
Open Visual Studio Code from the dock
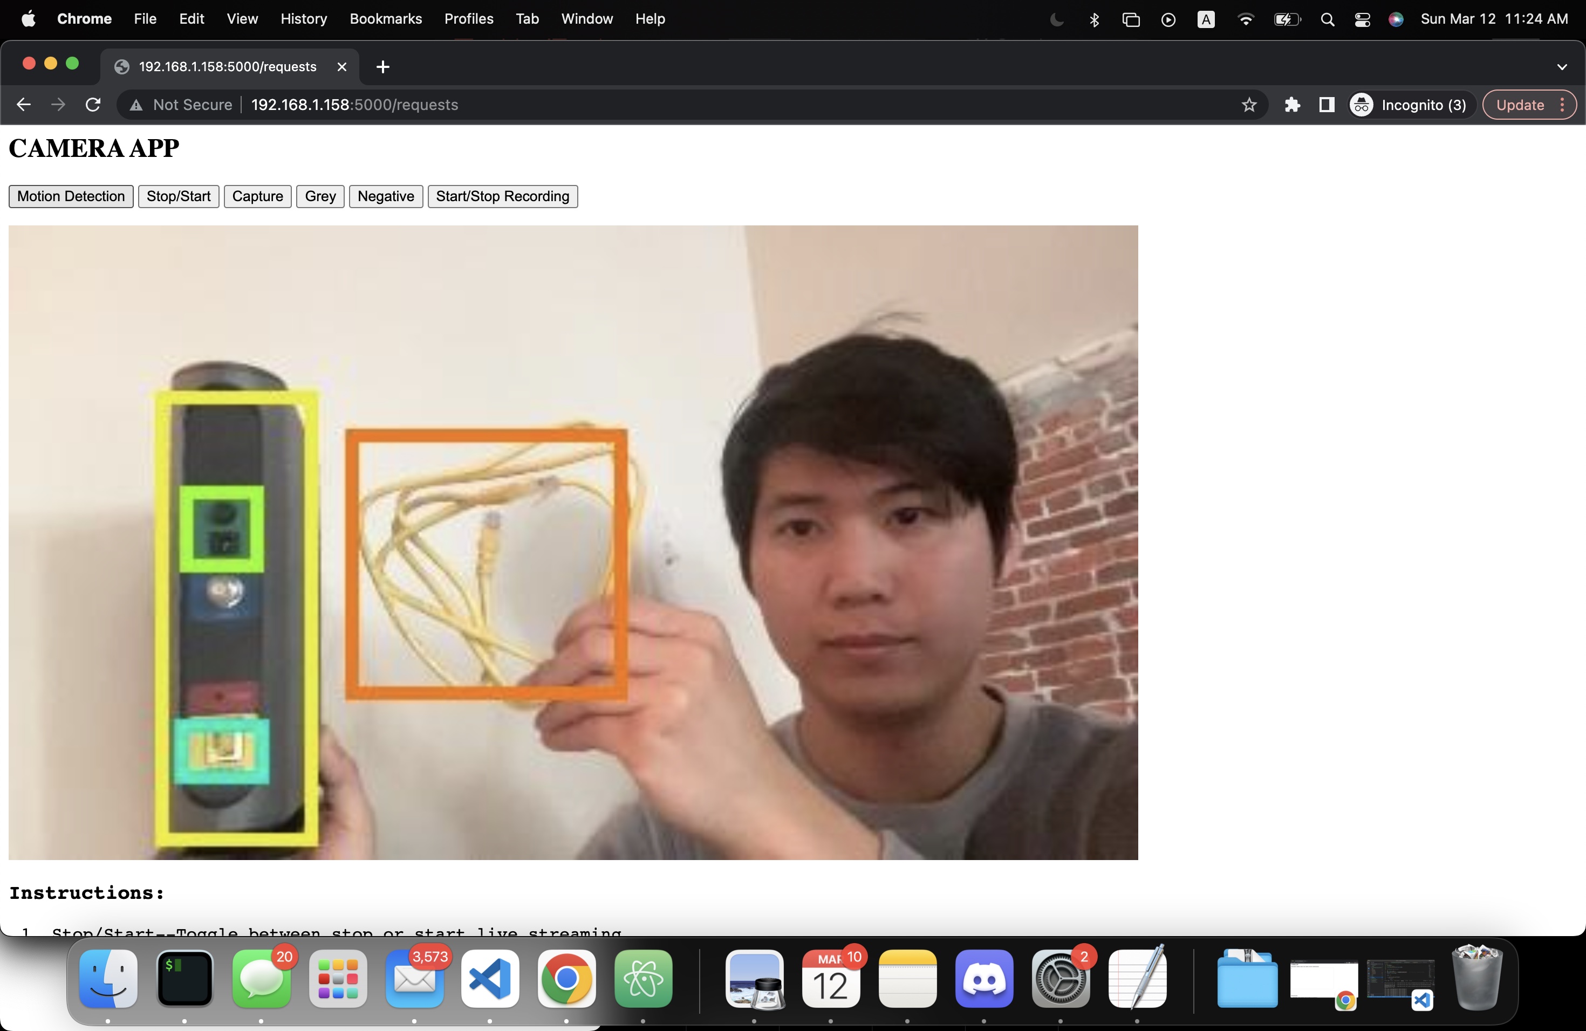490,979
